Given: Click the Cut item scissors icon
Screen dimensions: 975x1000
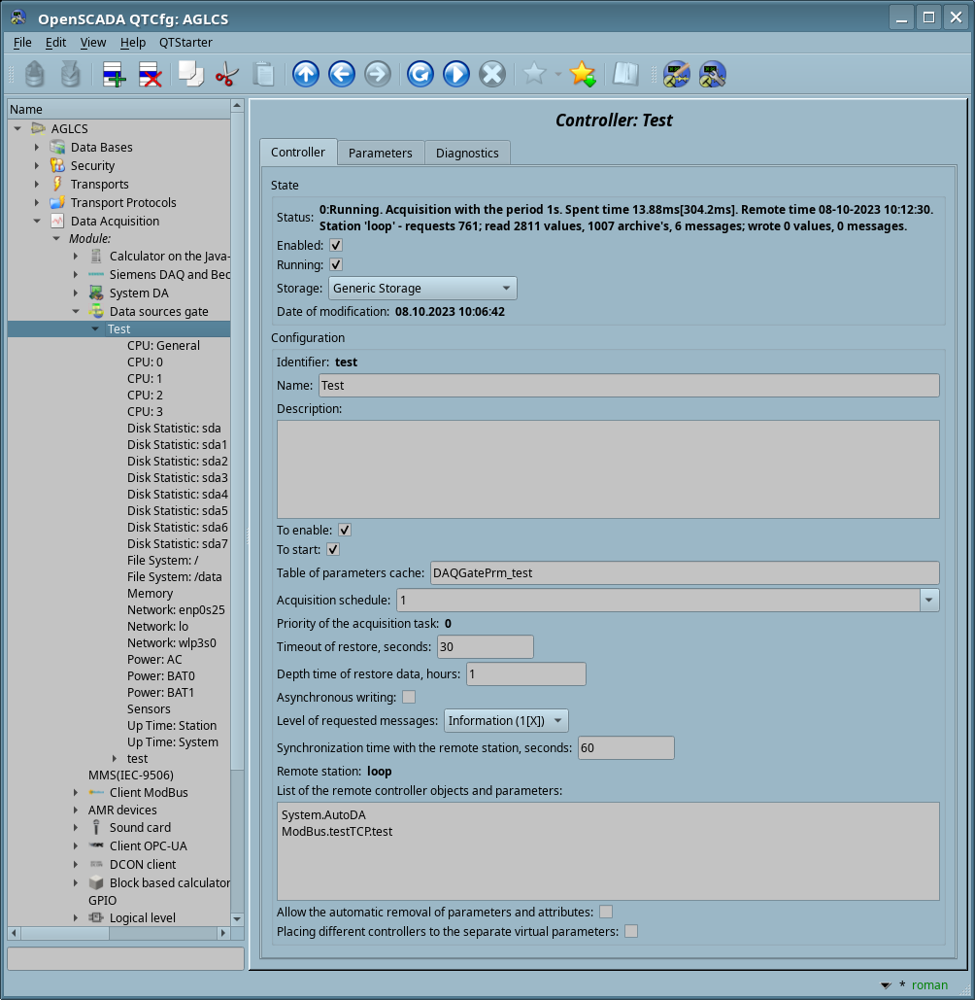Looking at the screenshot, I should click(226, 74).
